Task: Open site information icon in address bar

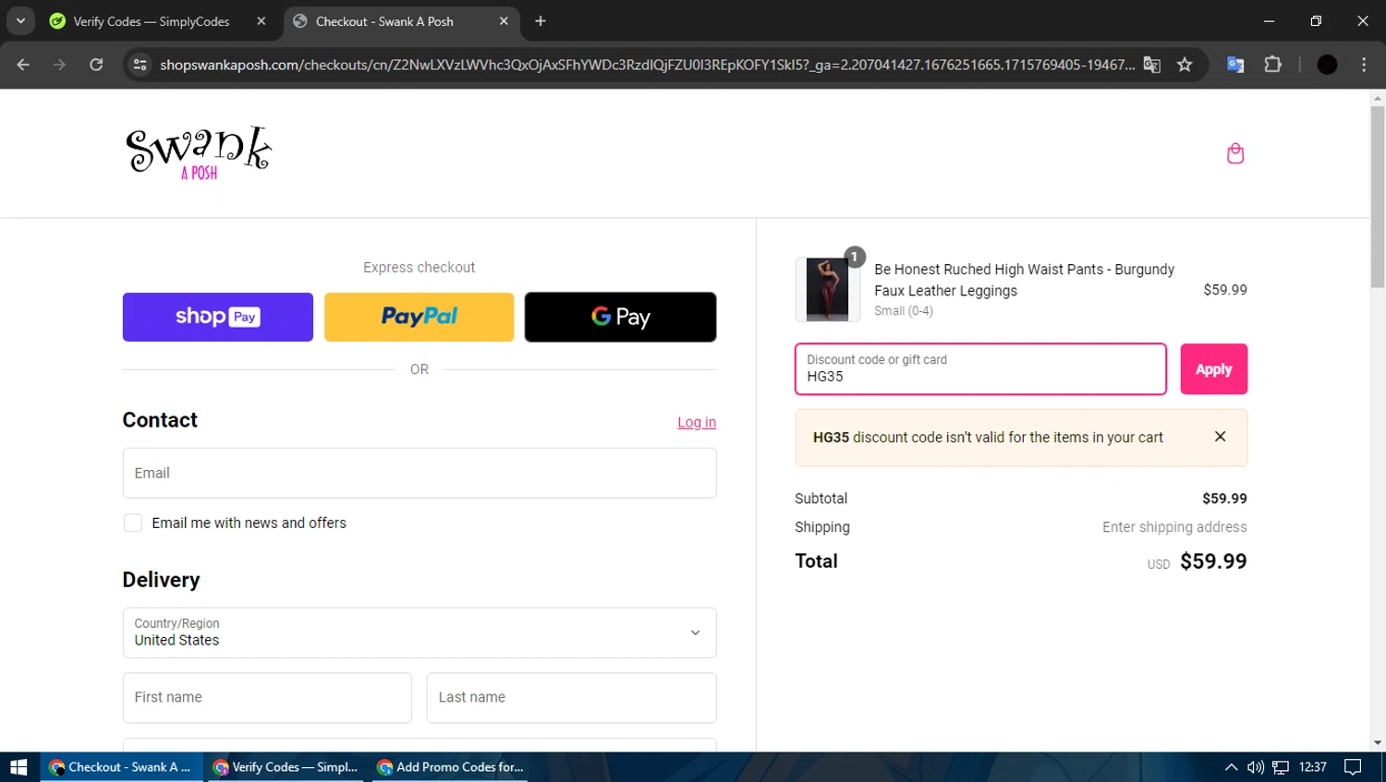Action: [140, 65]
